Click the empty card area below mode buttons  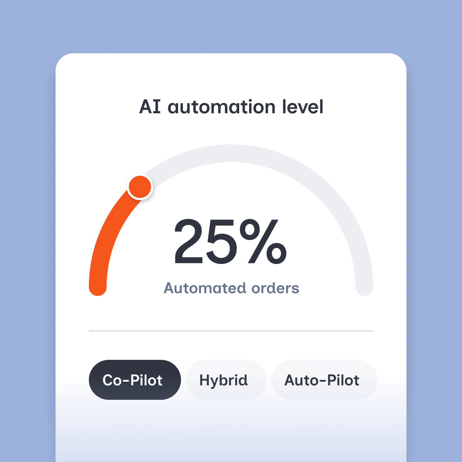click(231, 433)
